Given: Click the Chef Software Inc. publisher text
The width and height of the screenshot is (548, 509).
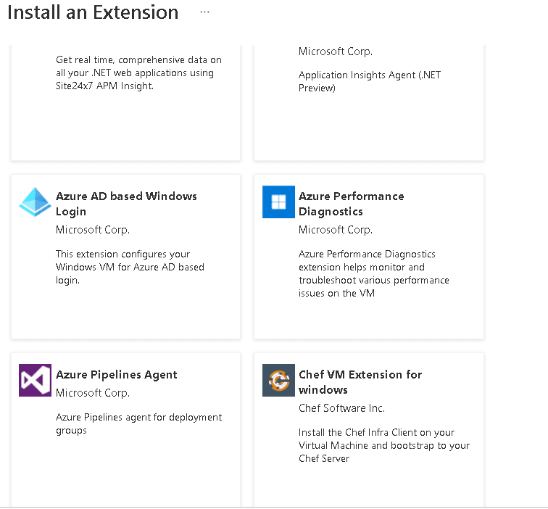Looking at the screenshot, I should click(341, 408).
